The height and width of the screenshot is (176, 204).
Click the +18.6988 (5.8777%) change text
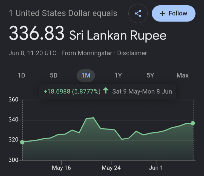coord(72,91)
